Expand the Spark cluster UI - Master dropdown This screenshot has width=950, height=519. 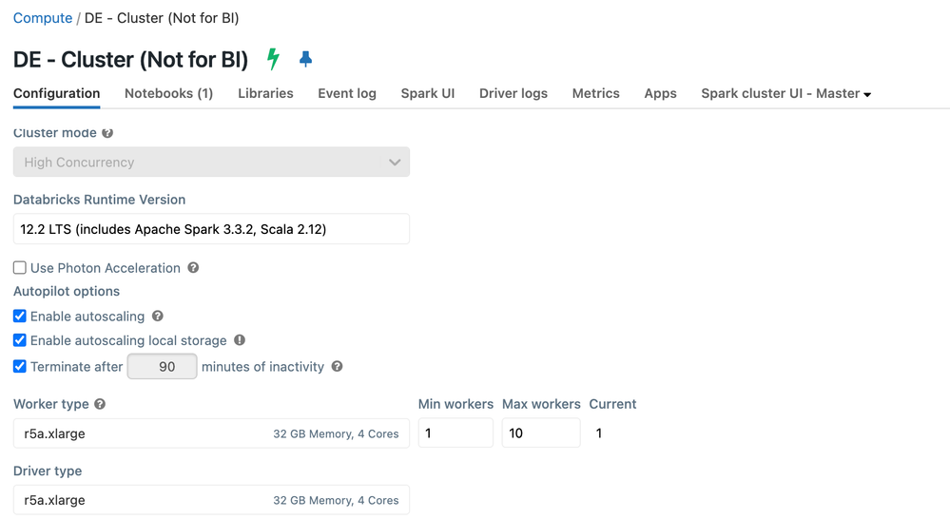[x=786, y=93]
